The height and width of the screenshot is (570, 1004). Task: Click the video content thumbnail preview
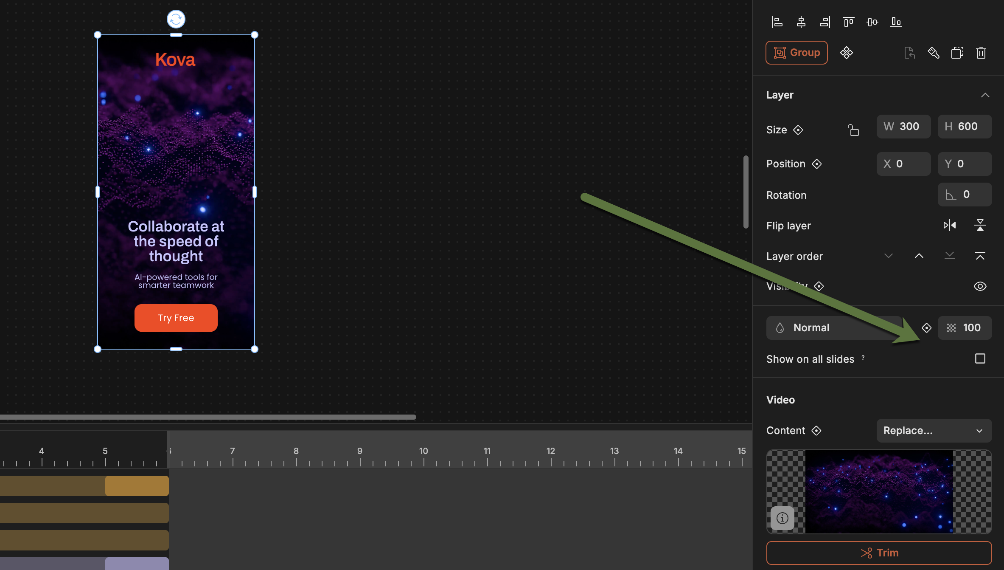(879, 491)
